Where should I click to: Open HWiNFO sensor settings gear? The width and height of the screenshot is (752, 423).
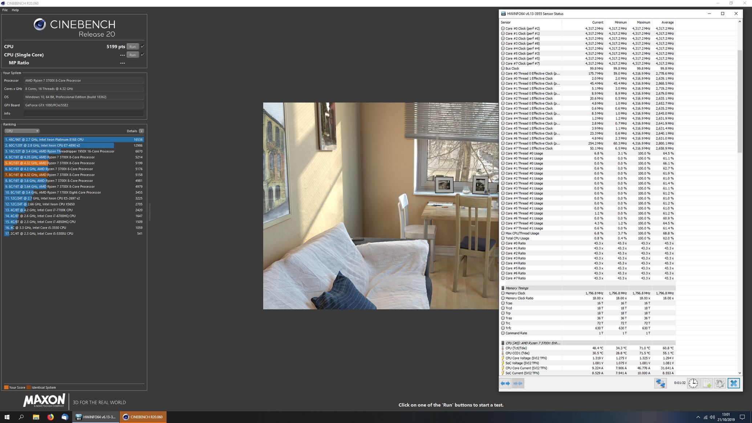tap(720, 383)
